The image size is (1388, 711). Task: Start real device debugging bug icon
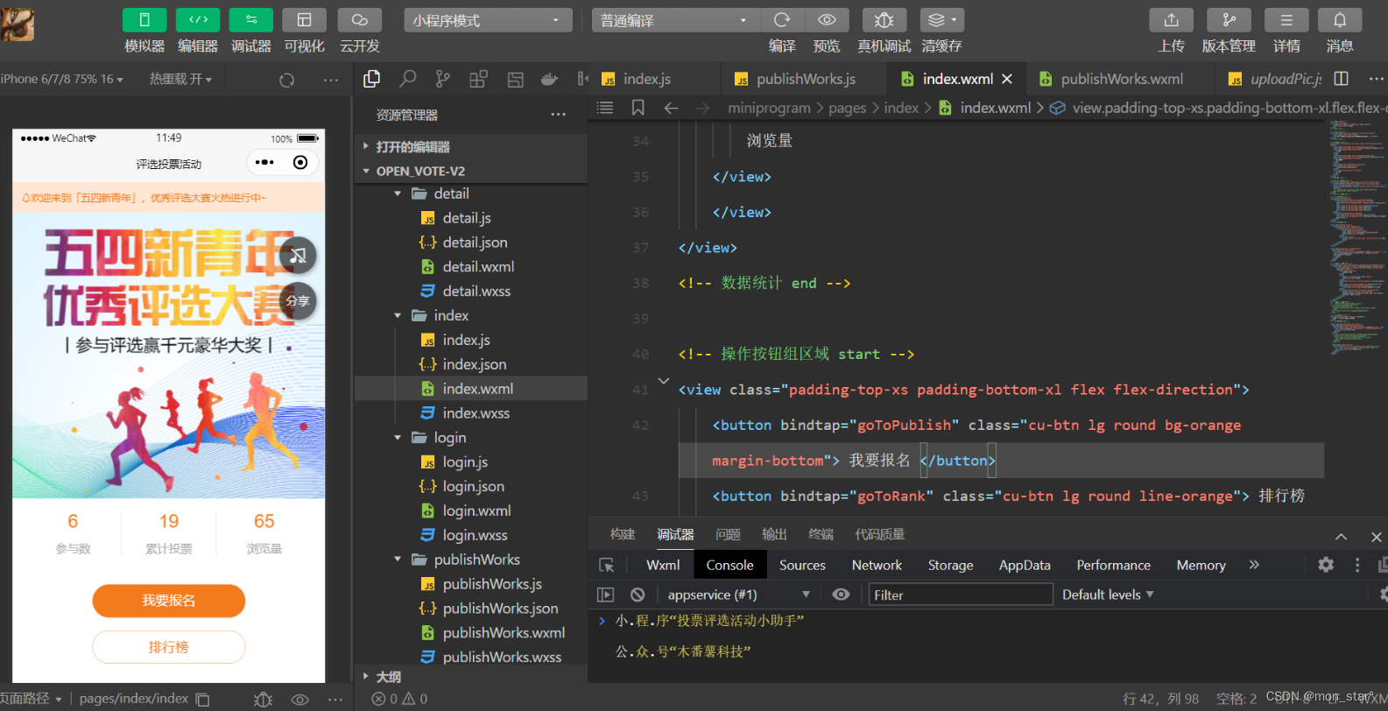point(884,20)
